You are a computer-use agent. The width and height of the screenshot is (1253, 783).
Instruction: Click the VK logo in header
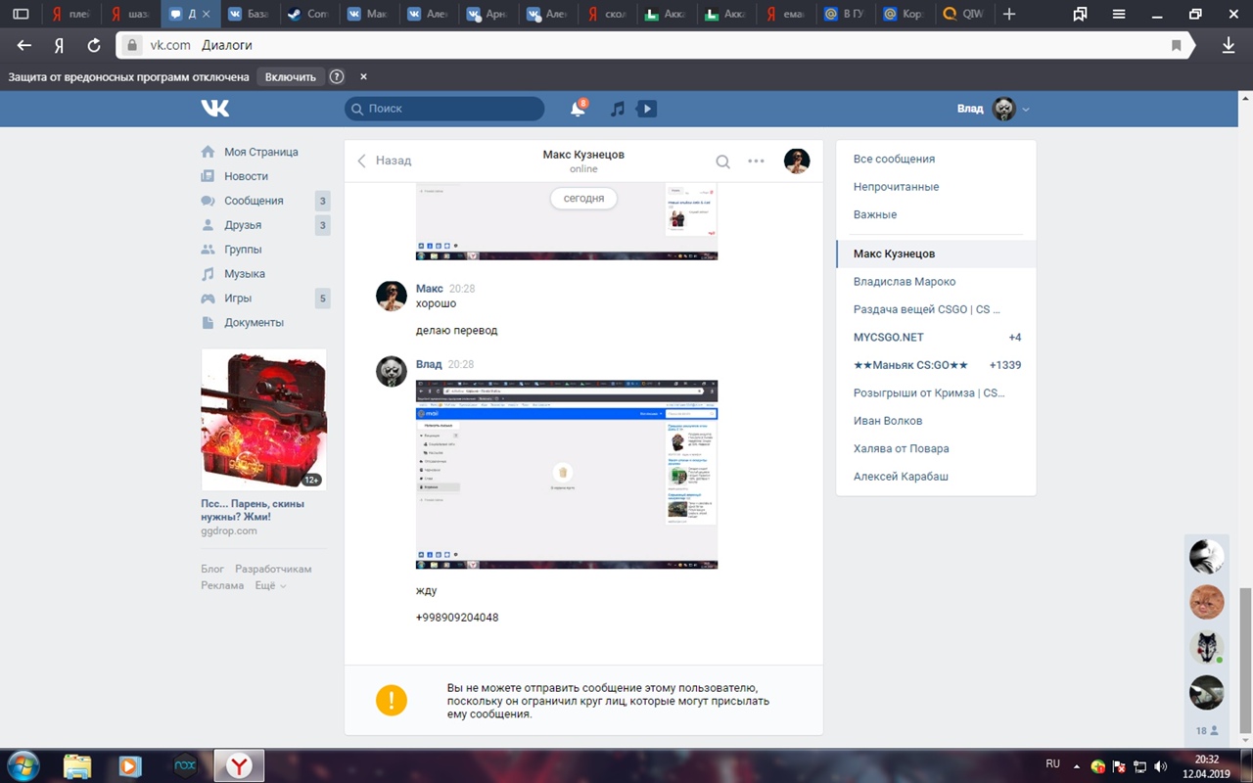[214, 109]
